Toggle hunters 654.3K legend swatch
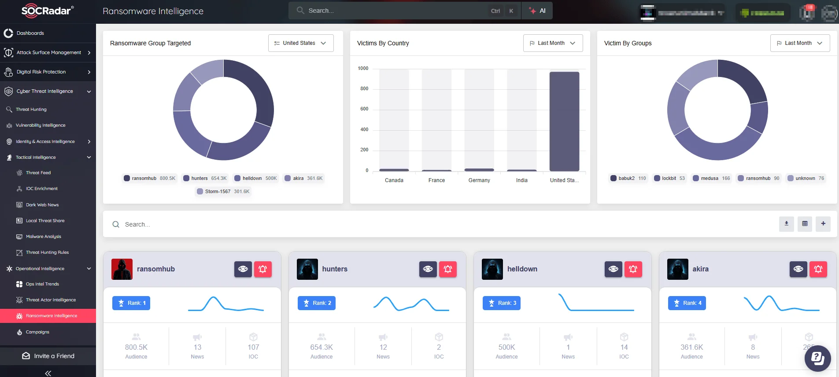 (186, 178)
